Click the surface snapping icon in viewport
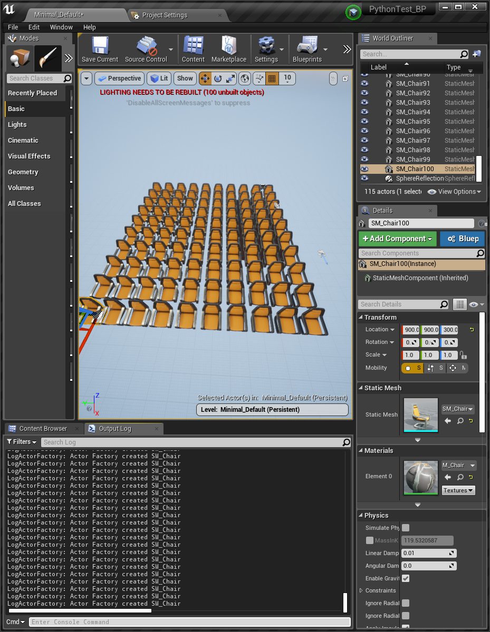 click(x=259, y=78)
